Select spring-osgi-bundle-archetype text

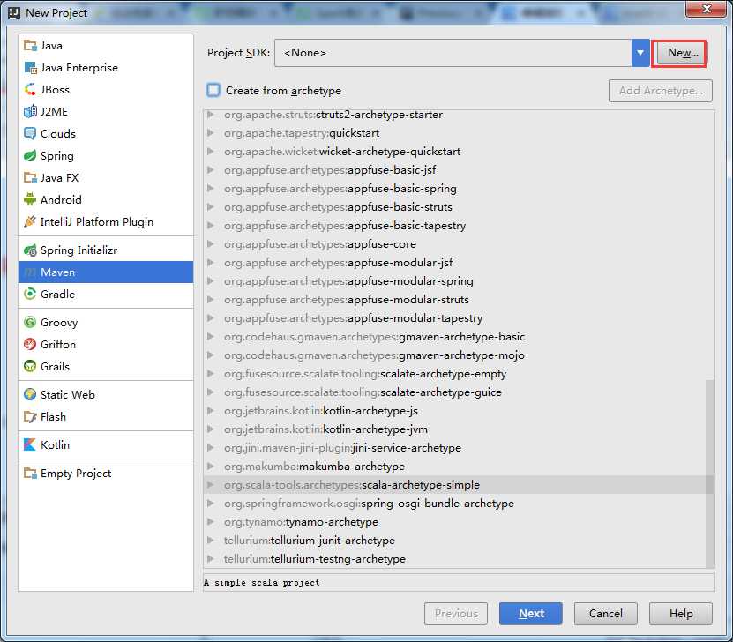[438, 504]
